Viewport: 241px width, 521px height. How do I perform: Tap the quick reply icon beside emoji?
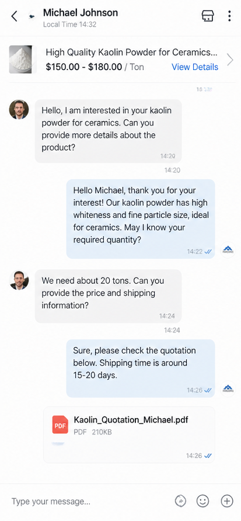tap(180, 501)
